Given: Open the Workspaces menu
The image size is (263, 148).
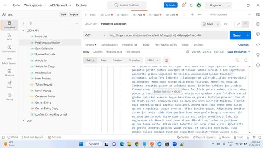Looking at the screenshot, I should click(x=35, y=5).
